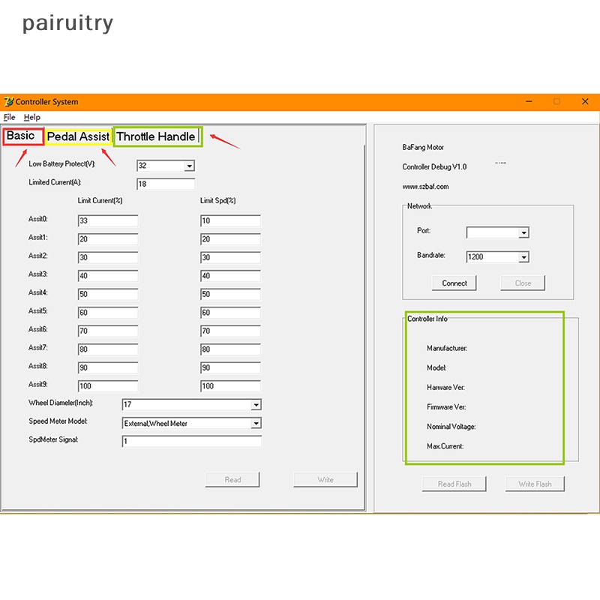Viewport: 600px width, 600px height.
Task: Switch to the Pedal Assist tab
Action: coord(78,137)
